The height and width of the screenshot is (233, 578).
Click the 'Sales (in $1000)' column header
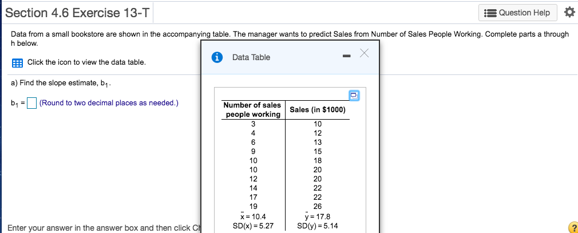[x=318, y=109]
